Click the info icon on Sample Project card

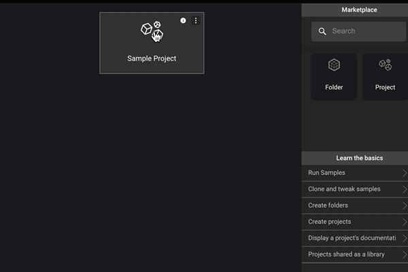183,21
